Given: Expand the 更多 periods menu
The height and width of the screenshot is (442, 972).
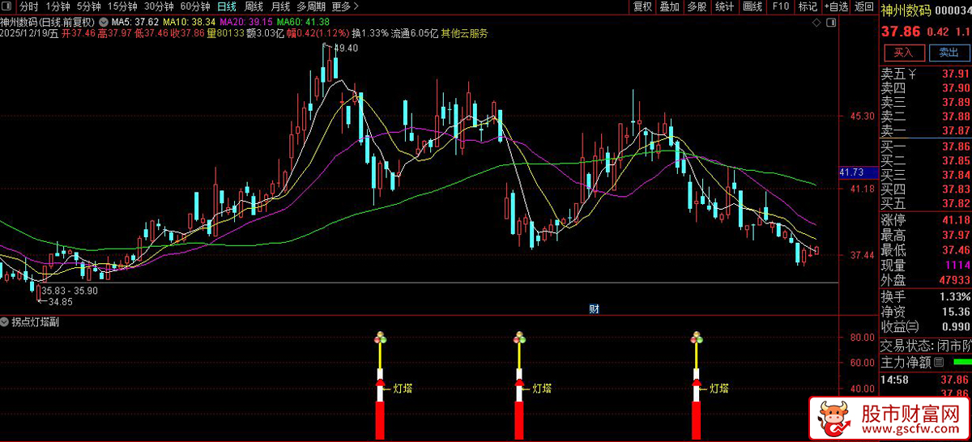Looking at the screenshot, I should tap(346, 6).
